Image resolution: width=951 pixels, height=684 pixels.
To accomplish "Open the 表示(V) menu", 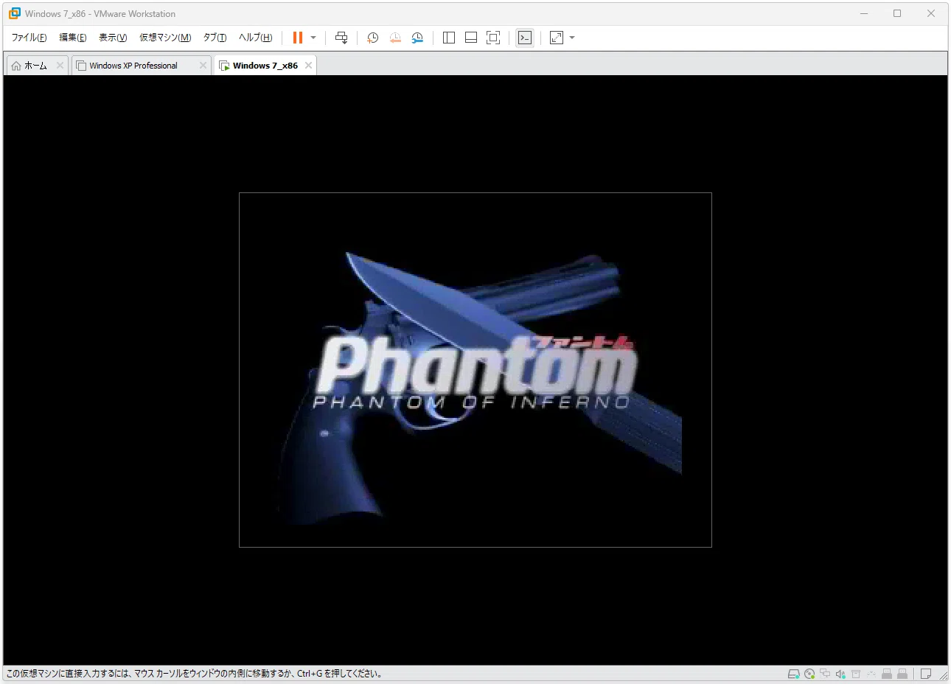I will coord(113,38).
